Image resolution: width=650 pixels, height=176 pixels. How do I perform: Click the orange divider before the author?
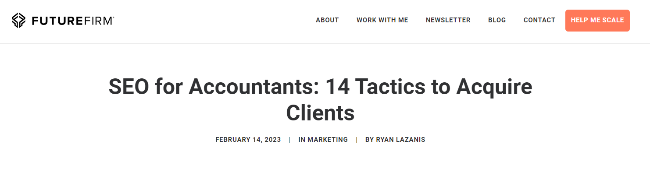(x=357, y=140)
